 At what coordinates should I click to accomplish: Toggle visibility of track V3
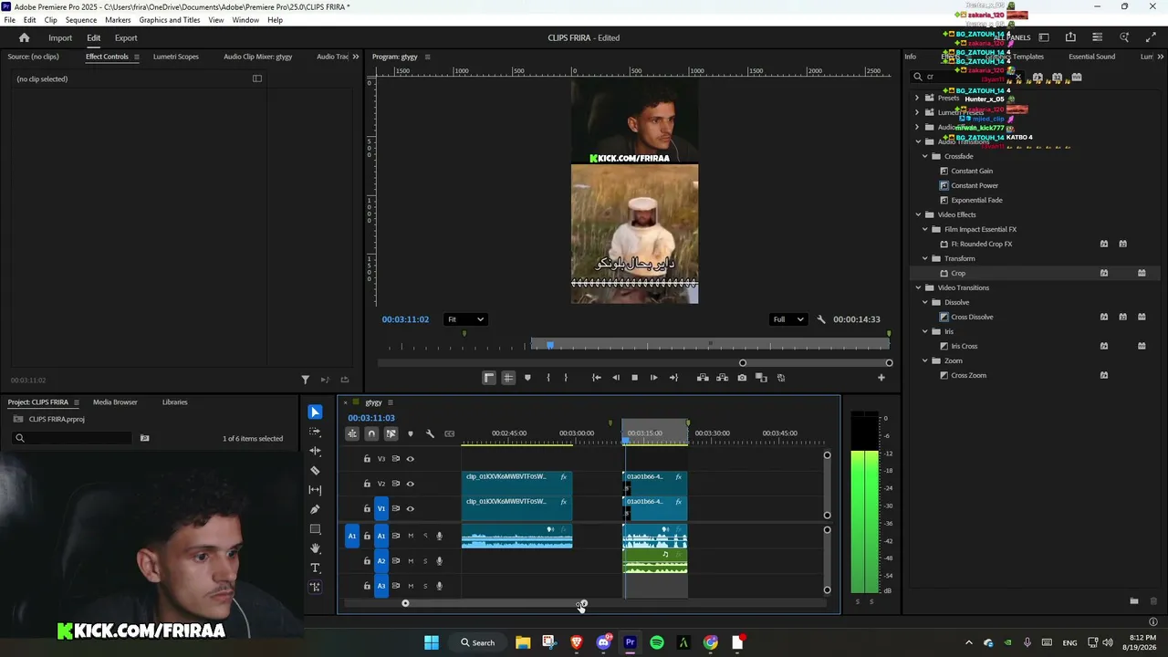tap(411, 459)
